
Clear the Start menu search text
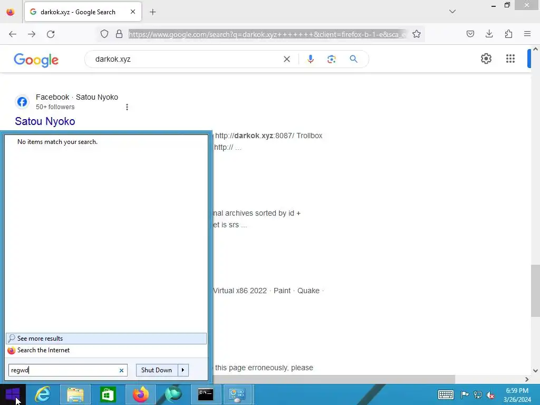[122, 371]
